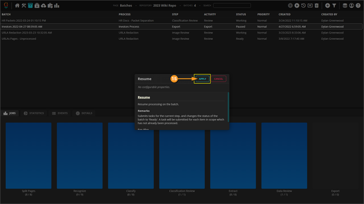Viewport: 364px width, 204px height.
Task: Click in the Search input field
Action: click(x=232, y=5)
